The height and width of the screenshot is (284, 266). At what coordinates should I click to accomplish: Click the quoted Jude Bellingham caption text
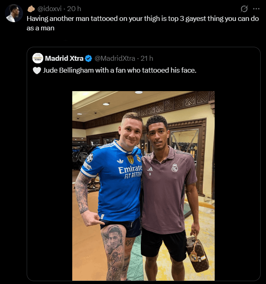point(119,70)
